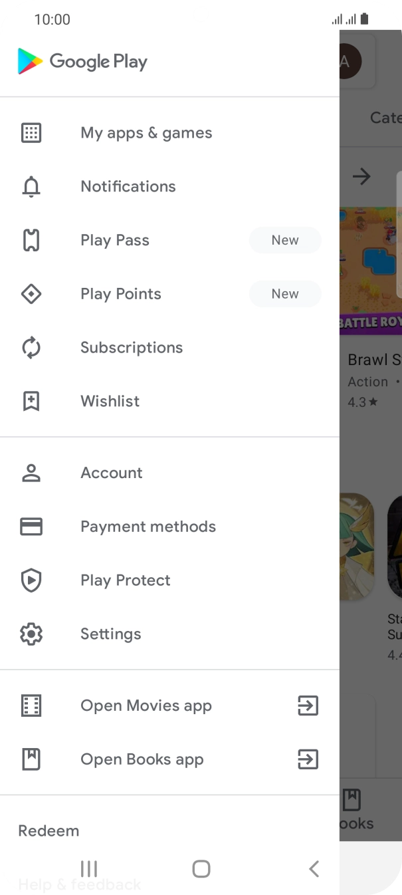Image resolution: width=402 pixels, height=895 pixels.
Task: Tap the New badge beside Play Points
Action: pos(285,294)
